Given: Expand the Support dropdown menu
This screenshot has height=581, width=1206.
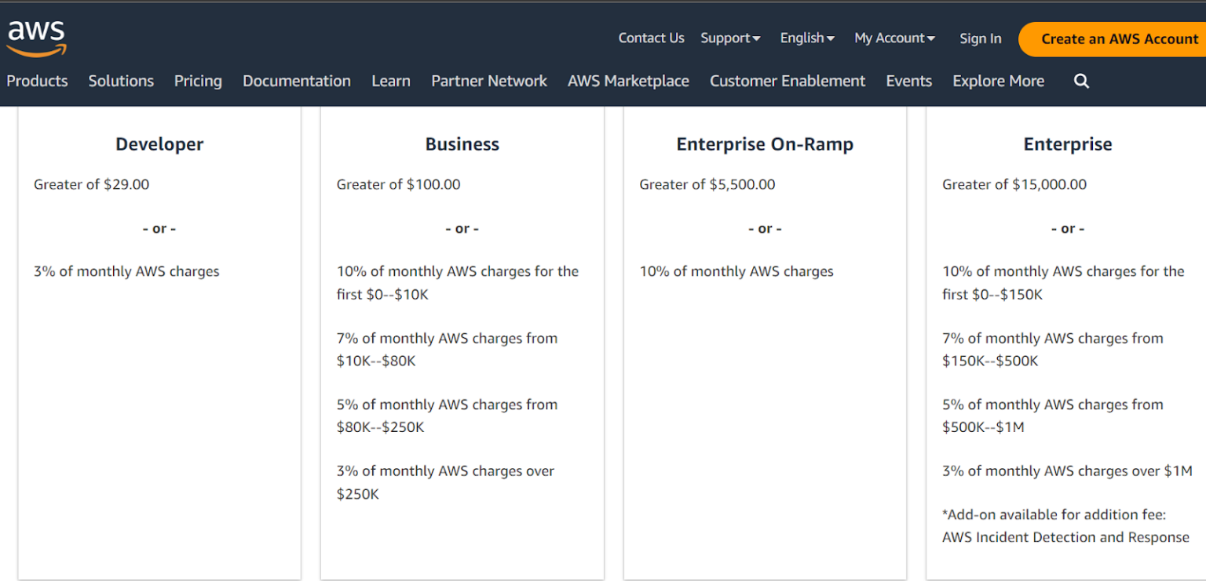Looking at the screenshot, I should coord(729,38).
